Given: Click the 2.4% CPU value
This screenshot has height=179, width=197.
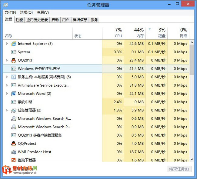Looking at the screenshot, I should tap(118, 102).
